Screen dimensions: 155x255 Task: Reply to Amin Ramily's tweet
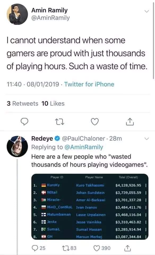point(24,121)
